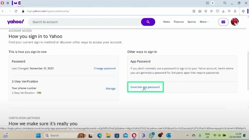Open the Sports link

[x=191, y=22]
